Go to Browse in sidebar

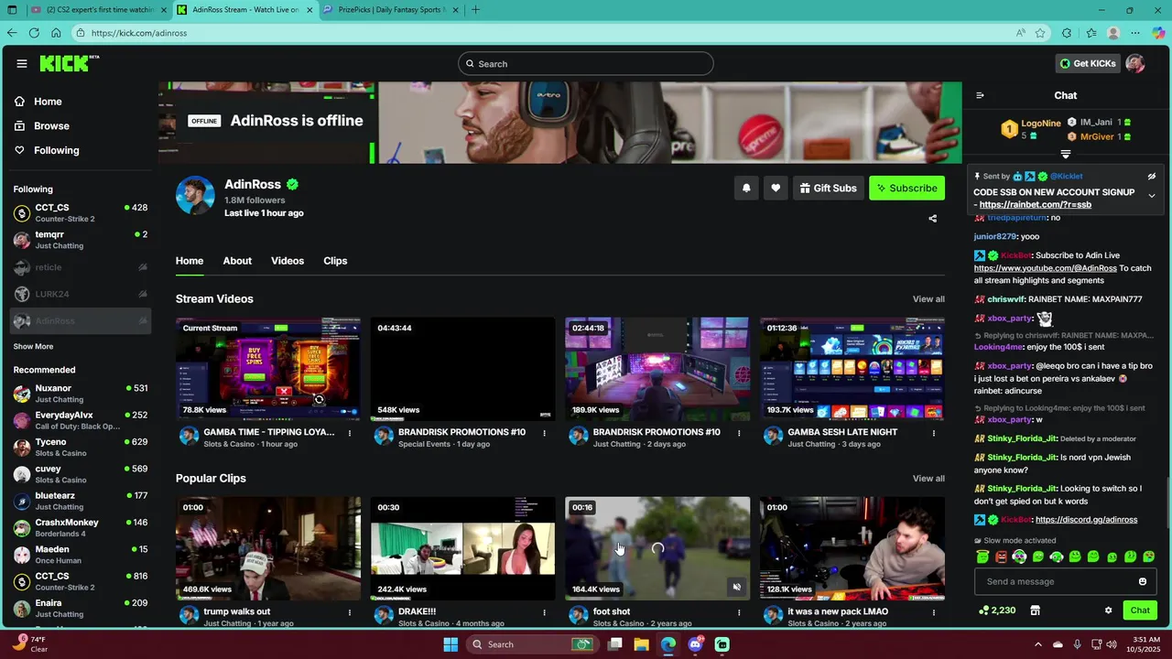51,126
